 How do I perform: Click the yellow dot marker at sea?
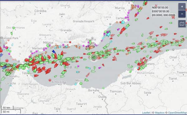click(146, 40)
